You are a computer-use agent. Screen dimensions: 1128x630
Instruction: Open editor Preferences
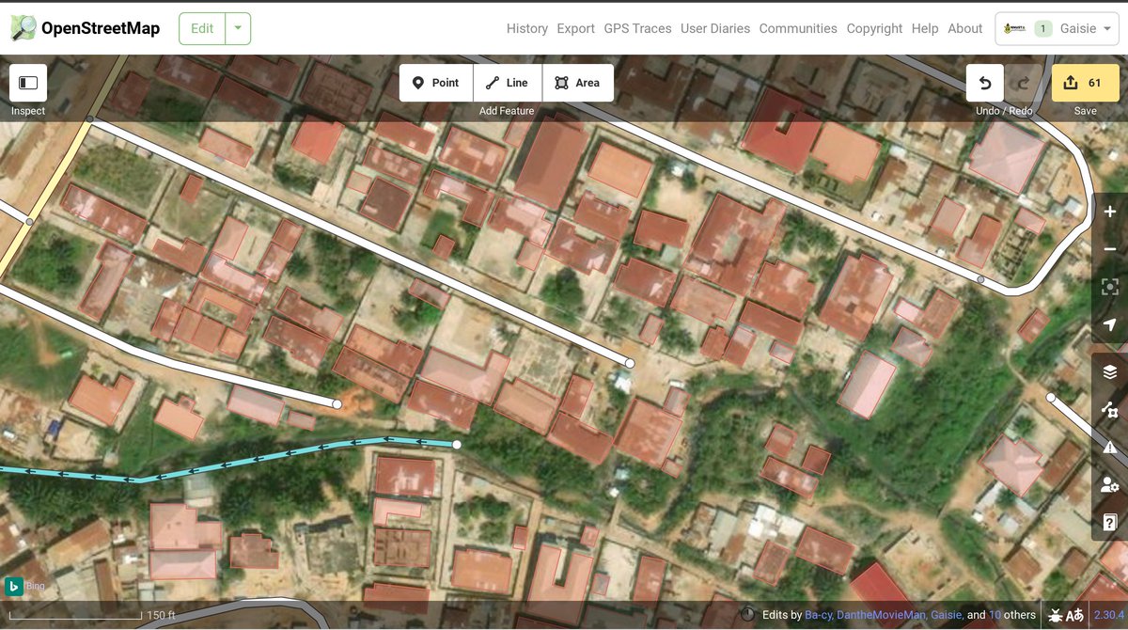point(1107,483)
